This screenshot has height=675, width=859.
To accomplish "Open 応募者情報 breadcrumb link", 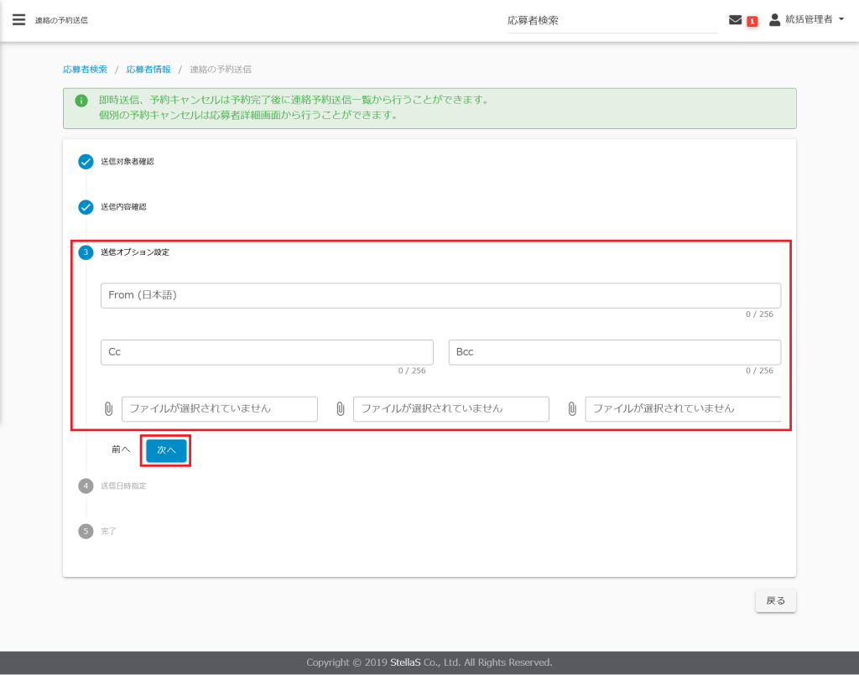I will pyautogui.click(x=148, y=69).
